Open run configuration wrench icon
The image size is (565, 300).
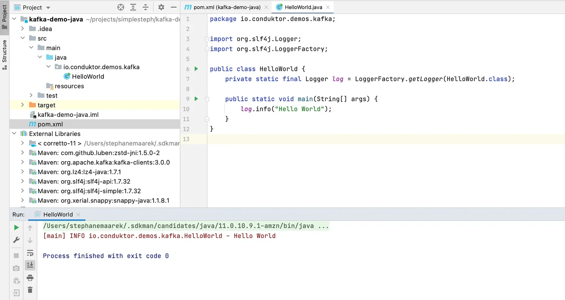(16, 240)
